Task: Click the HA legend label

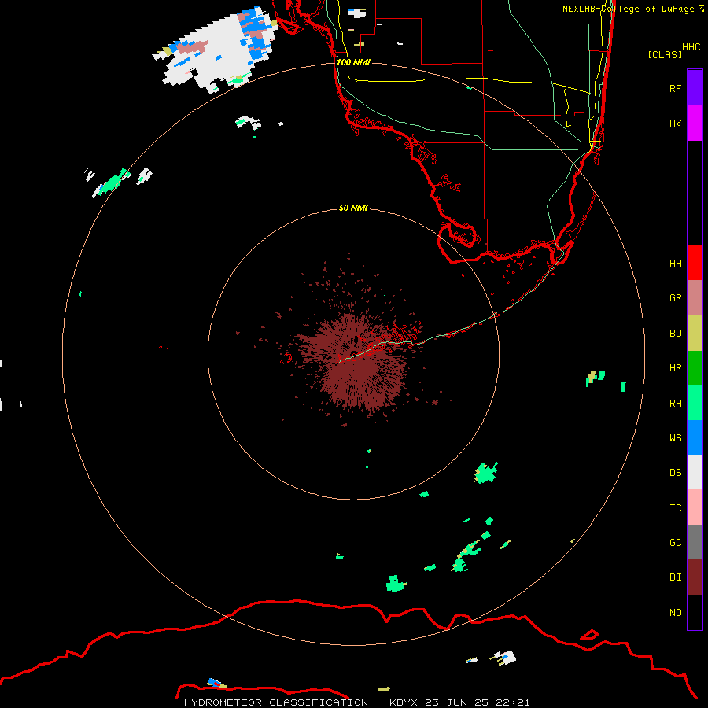Action: click(x=676, y=263)
